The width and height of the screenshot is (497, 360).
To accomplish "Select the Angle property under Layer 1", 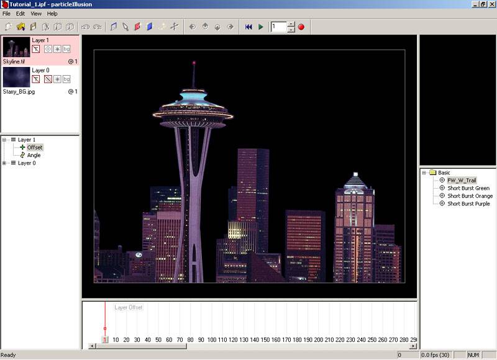I will 34,155.
